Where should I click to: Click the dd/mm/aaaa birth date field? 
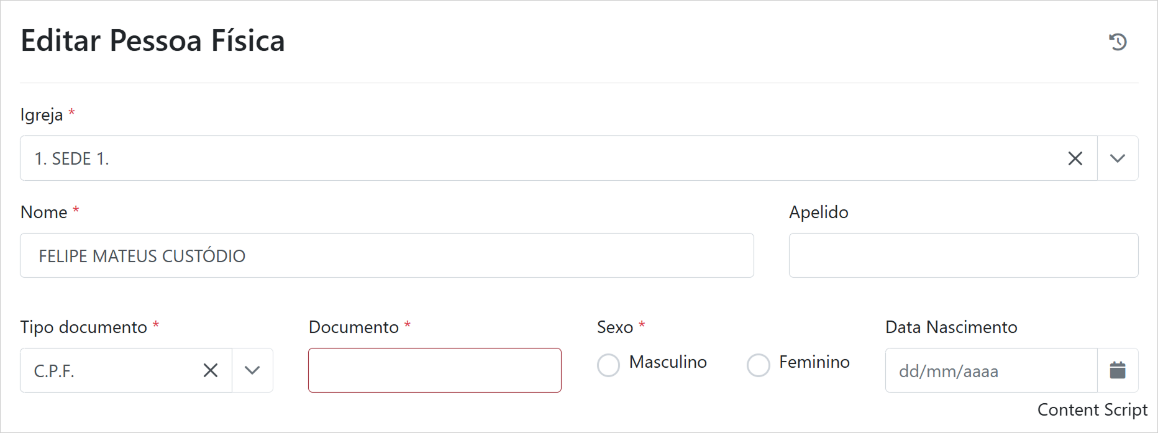coord(991,371)
